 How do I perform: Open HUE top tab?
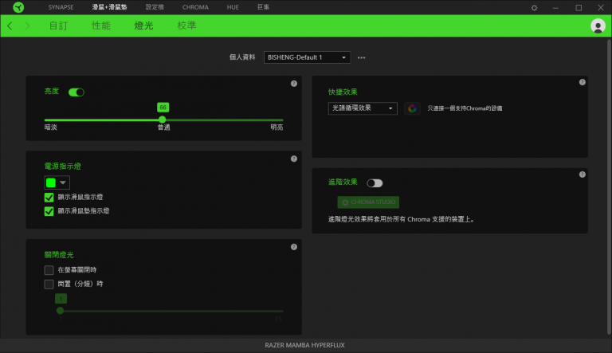tap(233, 7)
